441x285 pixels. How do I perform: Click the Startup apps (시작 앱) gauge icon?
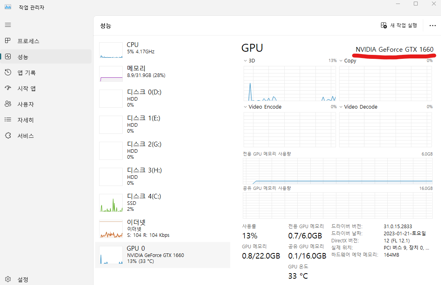click(x=8, y=88)
